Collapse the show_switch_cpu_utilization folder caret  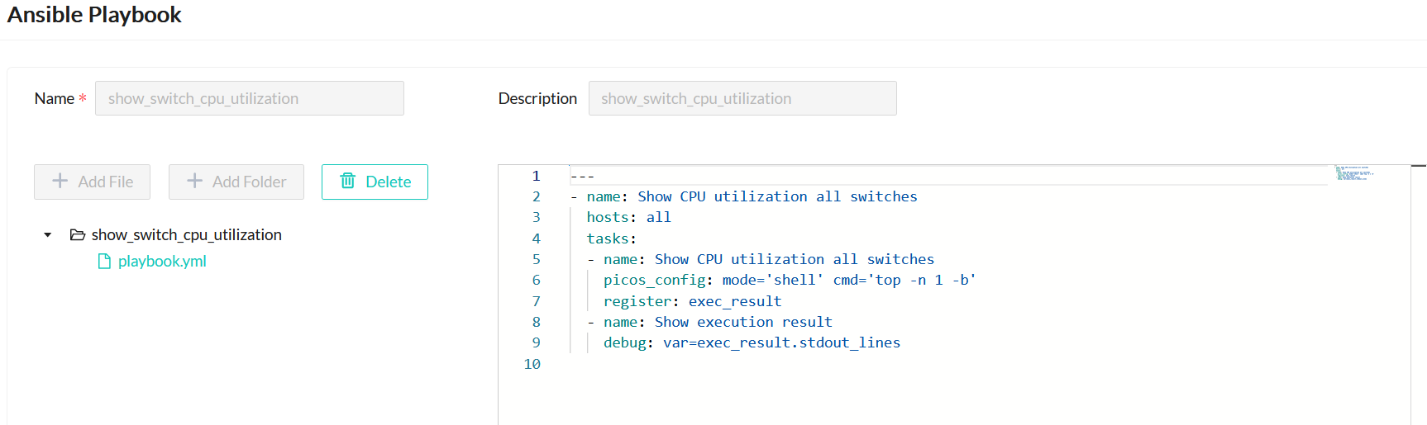pyautogui.click(x=48, y=235)
